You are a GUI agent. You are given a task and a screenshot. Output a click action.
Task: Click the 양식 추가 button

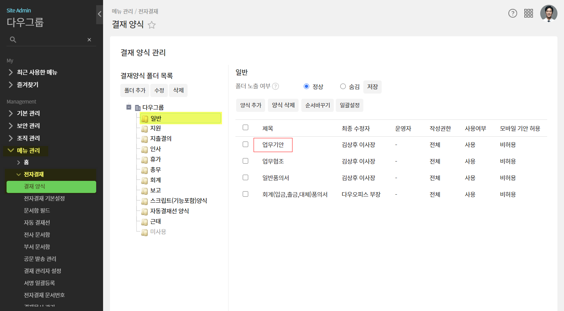251,105
